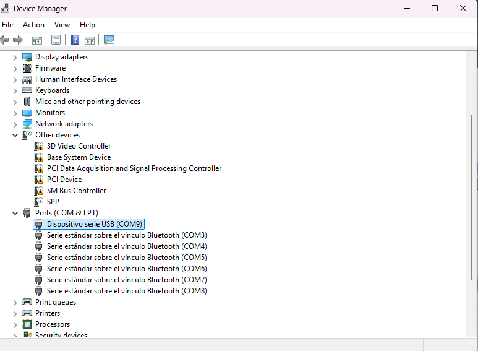Viewport: 478px width, 351px height.
Task: Select Dispositivo serie USB (COM9)
Action: [x=94, y=224]
